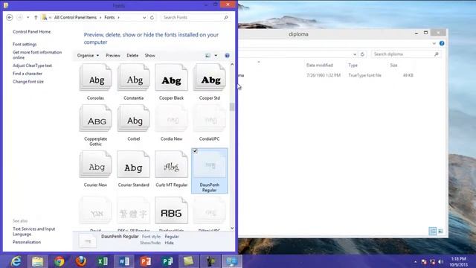Expand view options dropdown arrow
The image size is (476, 268).
(x=216, y=56)
